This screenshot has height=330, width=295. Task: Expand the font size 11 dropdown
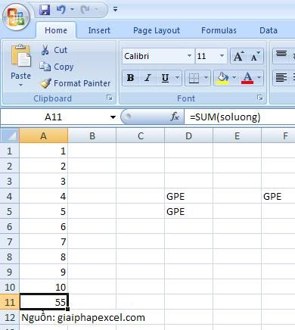(222, 56)
